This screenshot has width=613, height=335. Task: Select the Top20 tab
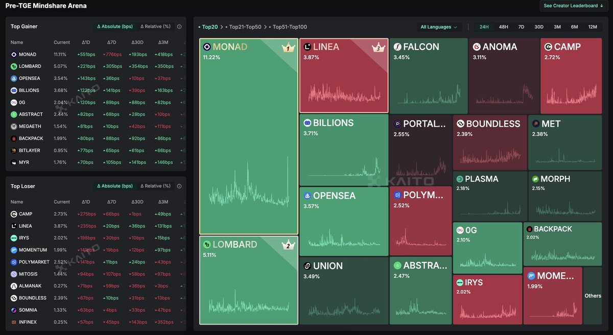tap(209, 27)
